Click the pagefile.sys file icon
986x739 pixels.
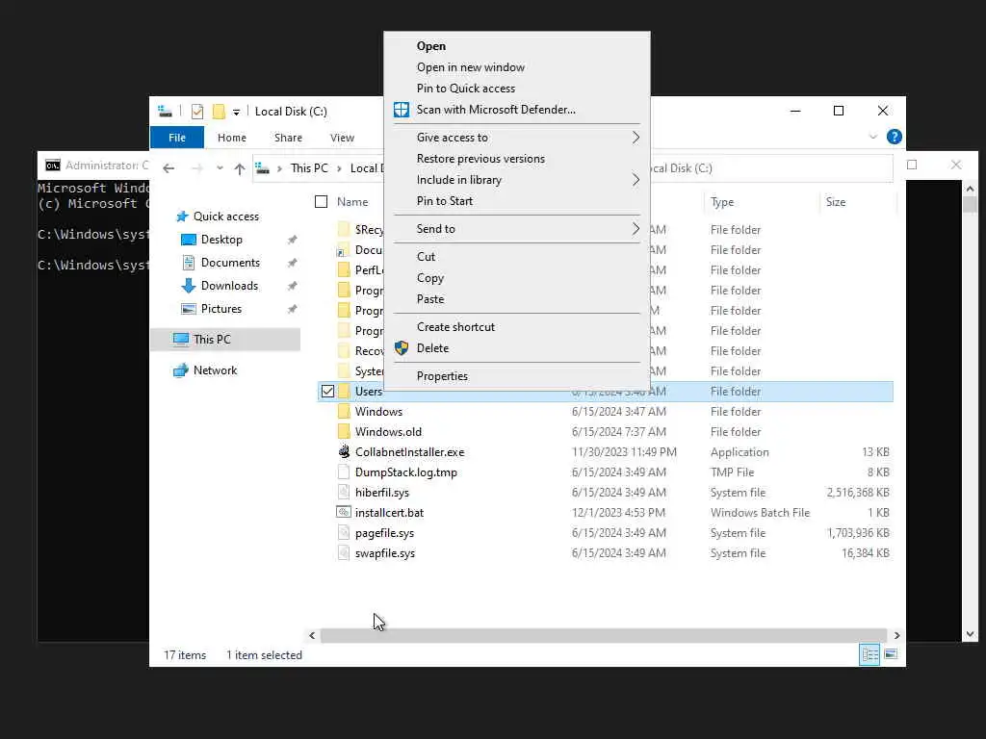click(x=344, y=533)
